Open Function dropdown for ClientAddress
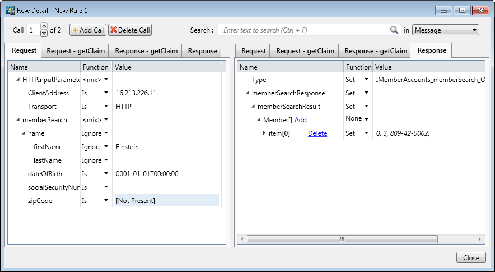 (x=105, y=93)
